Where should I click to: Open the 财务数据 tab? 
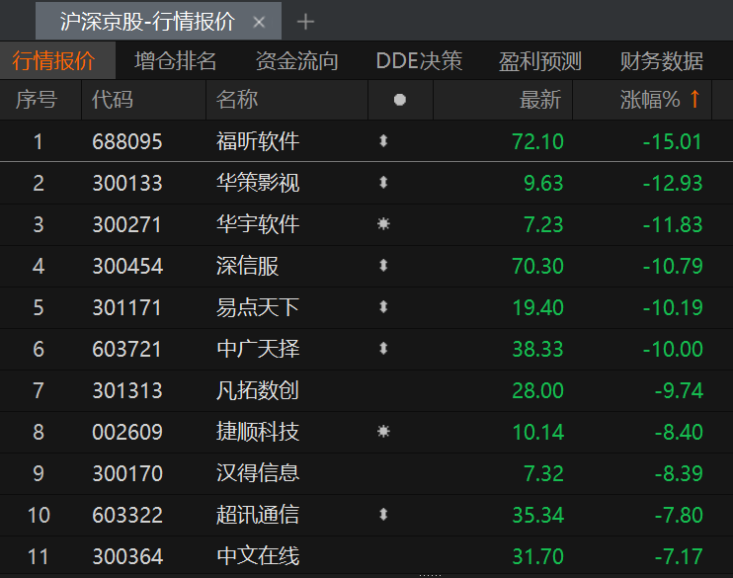(662, 61)
